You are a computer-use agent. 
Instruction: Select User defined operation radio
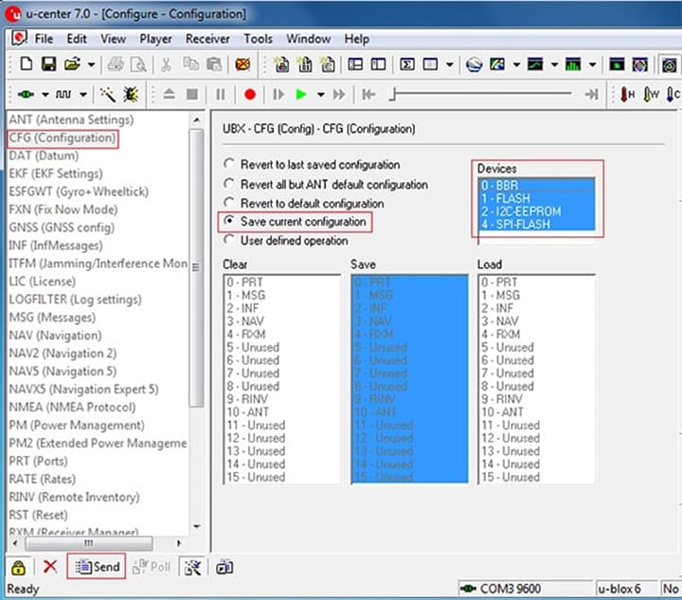tap(286, 240)
